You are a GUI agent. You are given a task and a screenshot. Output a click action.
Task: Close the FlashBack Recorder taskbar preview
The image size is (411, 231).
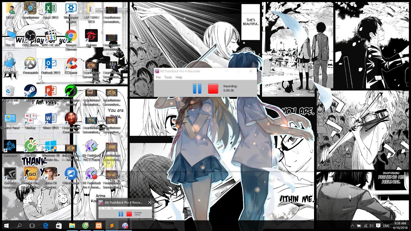pos(150,202)
